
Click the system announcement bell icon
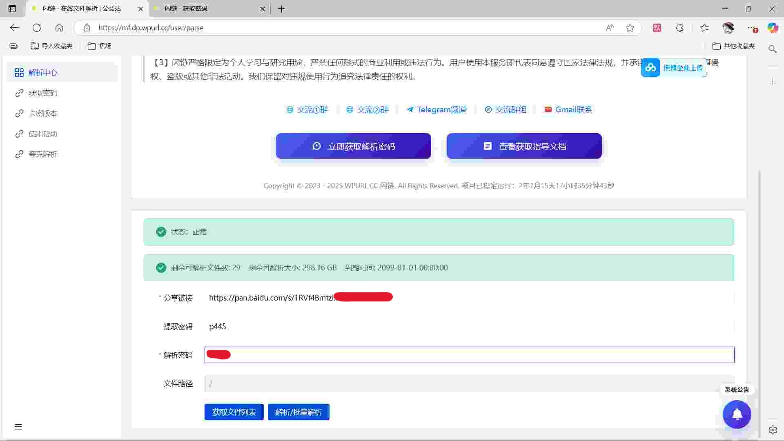(737, 414)
